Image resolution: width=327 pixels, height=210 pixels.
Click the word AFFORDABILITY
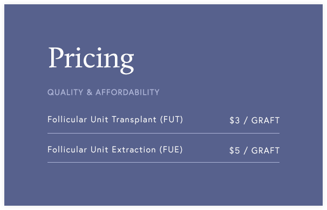(128, 92)
